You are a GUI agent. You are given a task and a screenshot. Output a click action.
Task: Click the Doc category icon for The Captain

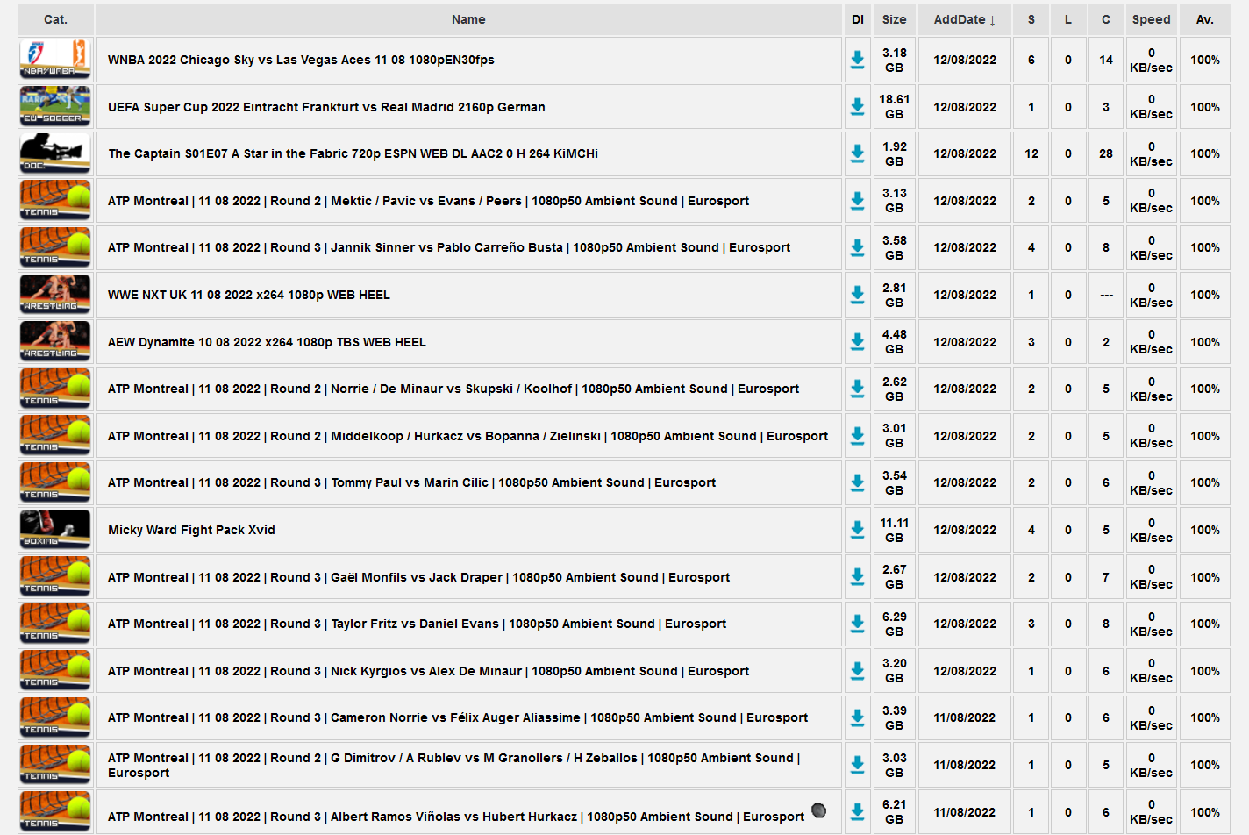(x=55, y=153)
